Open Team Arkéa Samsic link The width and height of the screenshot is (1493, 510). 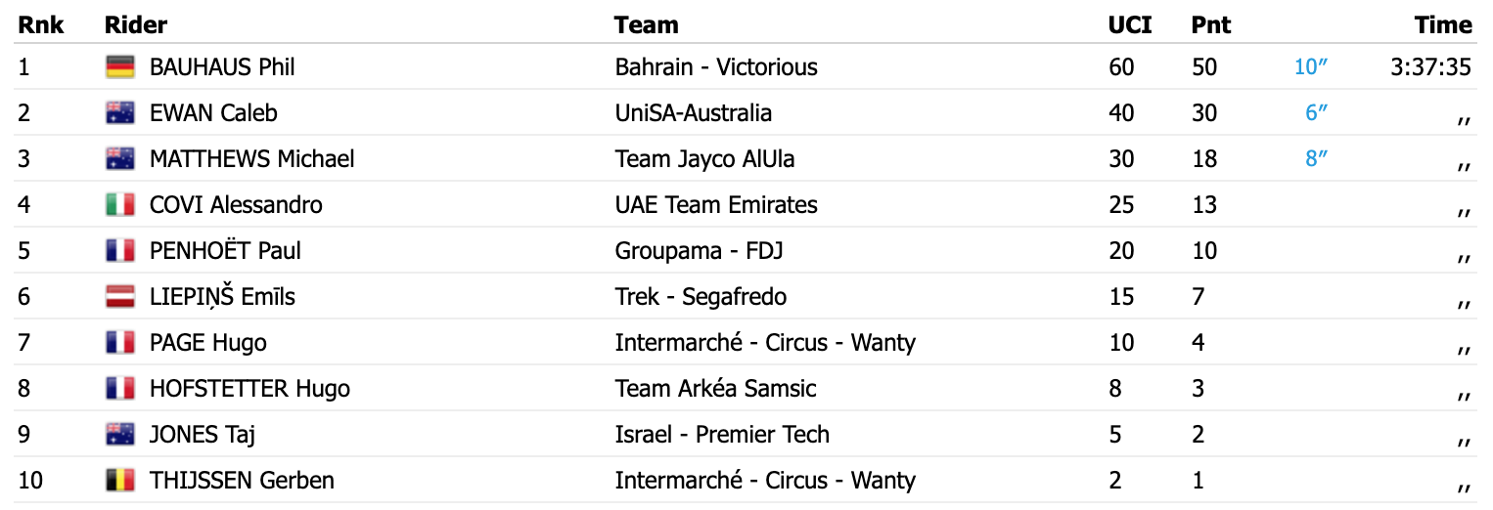pyautogui.click(x=715, y=389)
